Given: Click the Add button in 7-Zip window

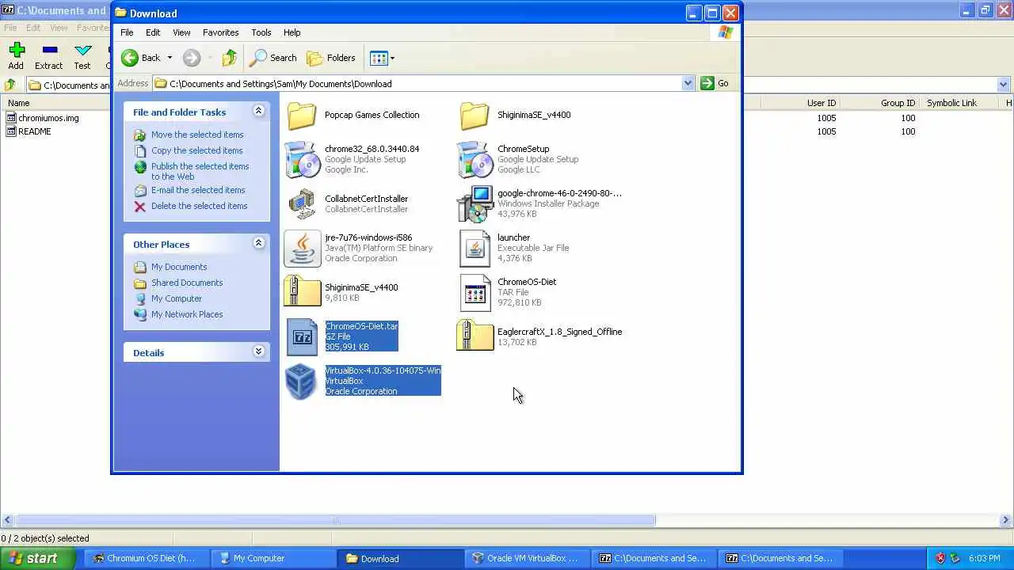Looking at the screenshot, I should (x=16, y=56).
